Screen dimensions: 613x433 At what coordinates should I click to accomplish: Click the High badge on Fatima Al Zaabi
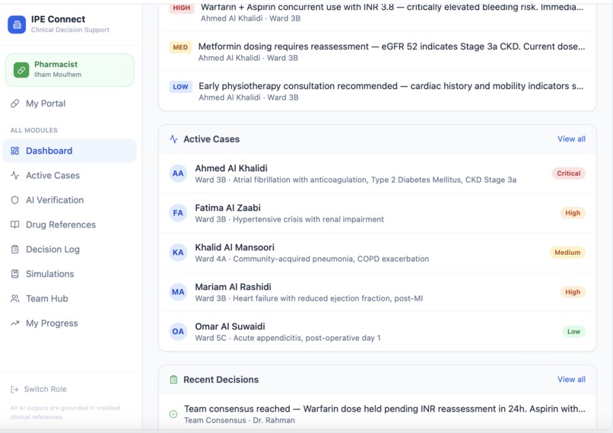point(573,213)
